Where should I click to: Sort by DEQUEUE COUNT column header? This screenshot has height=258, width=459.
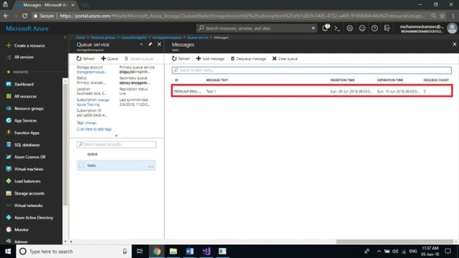436,80
